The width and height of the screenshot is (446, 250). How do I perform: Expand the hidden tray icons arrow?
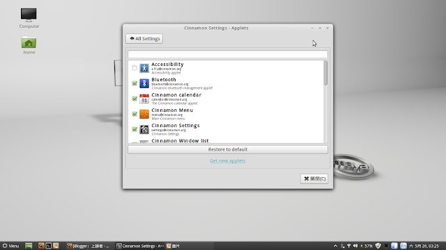pos(336,246)
